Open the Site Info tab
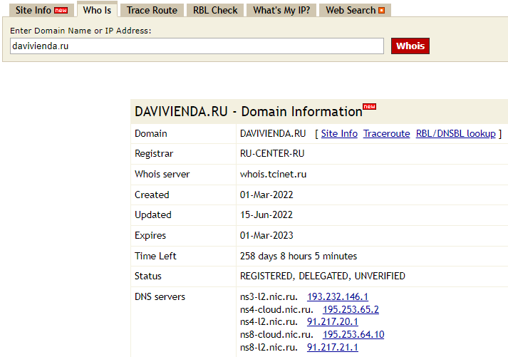This screenshot has height=357, width=508. [x=41, y=10]
